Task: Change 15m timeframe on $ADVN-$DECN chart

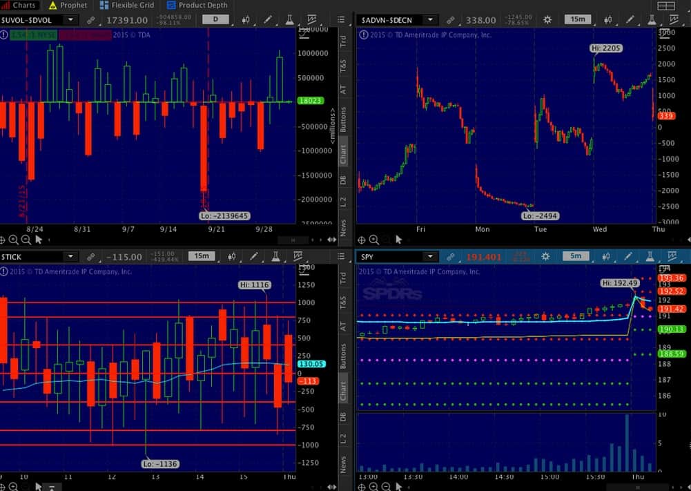Action: click(578, 19)
